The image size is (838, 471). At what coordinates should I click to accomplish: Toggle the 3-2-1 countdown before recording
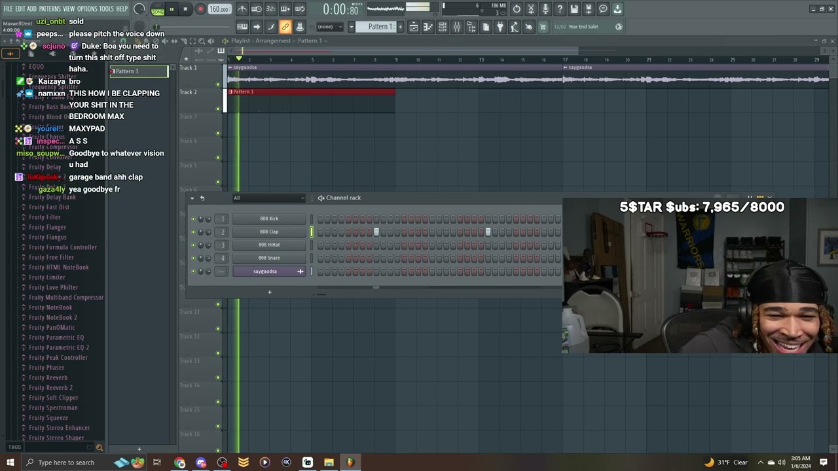[270, 9]
